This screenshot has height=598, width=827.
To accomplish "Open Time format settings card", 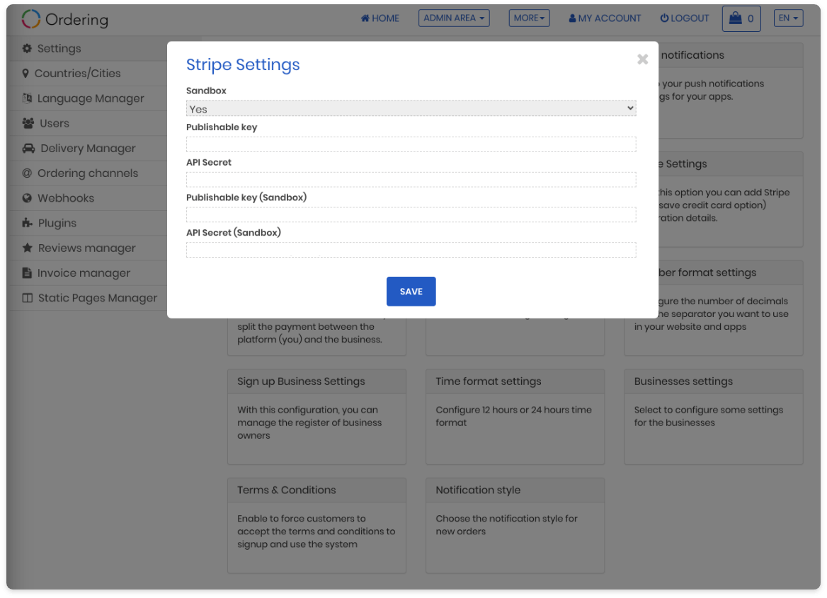I will [x=515, y=417].
